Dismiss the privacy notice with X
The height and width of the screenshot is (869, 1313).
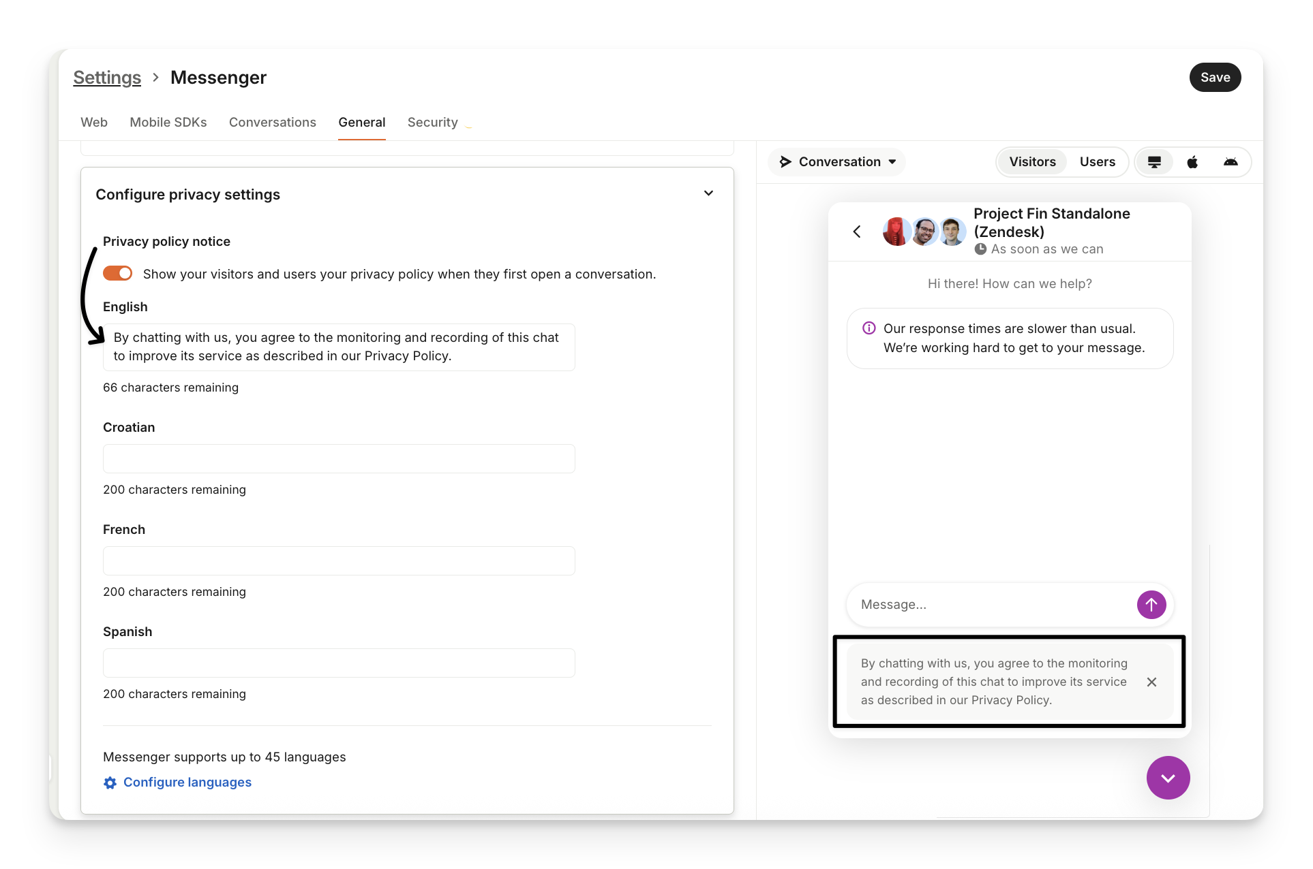coord(1151,682)
